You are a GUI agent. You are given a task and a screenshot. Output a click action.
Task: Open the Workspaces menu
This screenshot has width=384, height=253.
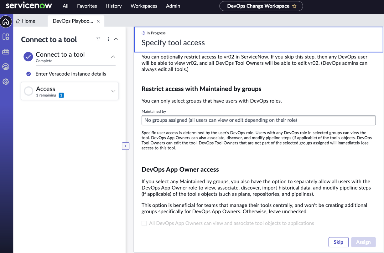click(x=144, y=6)
